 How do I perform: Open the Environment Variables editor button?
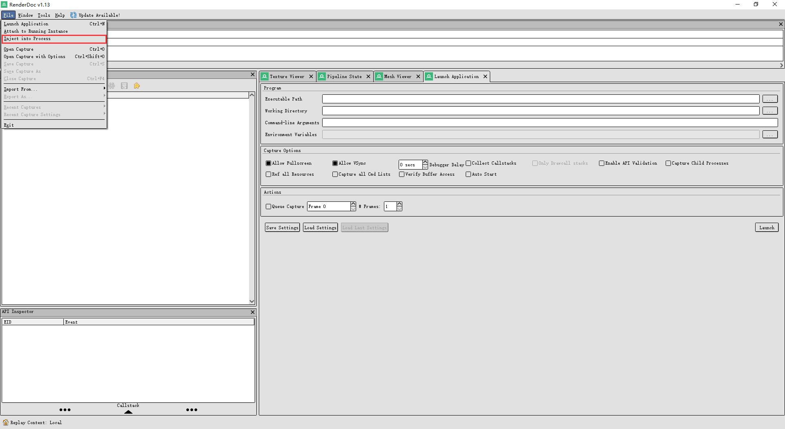[x=770, y=134]
